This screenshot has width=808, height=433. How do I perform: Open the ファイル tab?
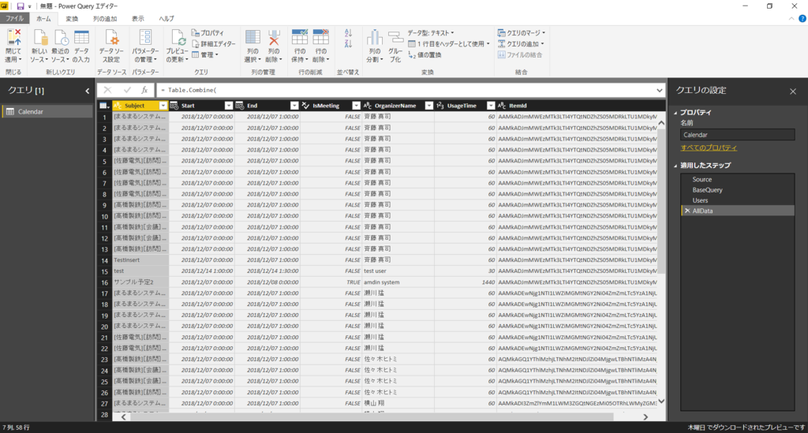click(14, 19)
